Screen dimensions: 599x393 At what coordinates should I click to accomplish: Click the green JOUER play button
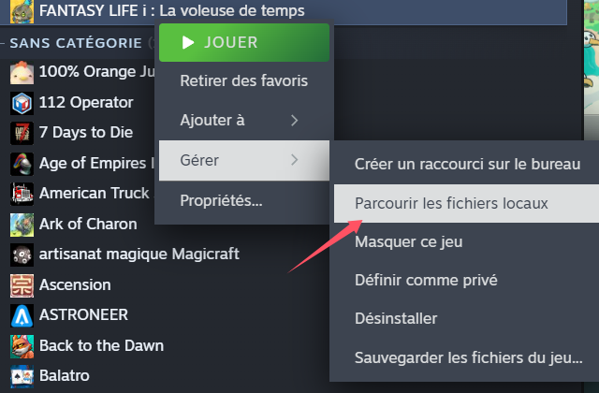point(244,42)
